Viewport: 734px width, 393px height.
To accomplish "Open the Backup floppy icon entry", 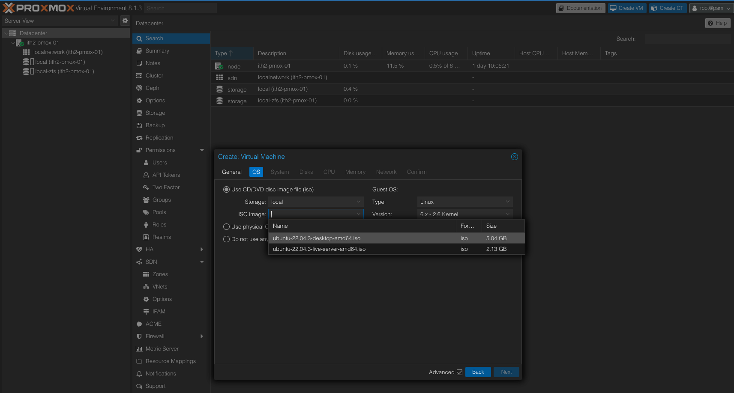I will (x=139, y=125).
